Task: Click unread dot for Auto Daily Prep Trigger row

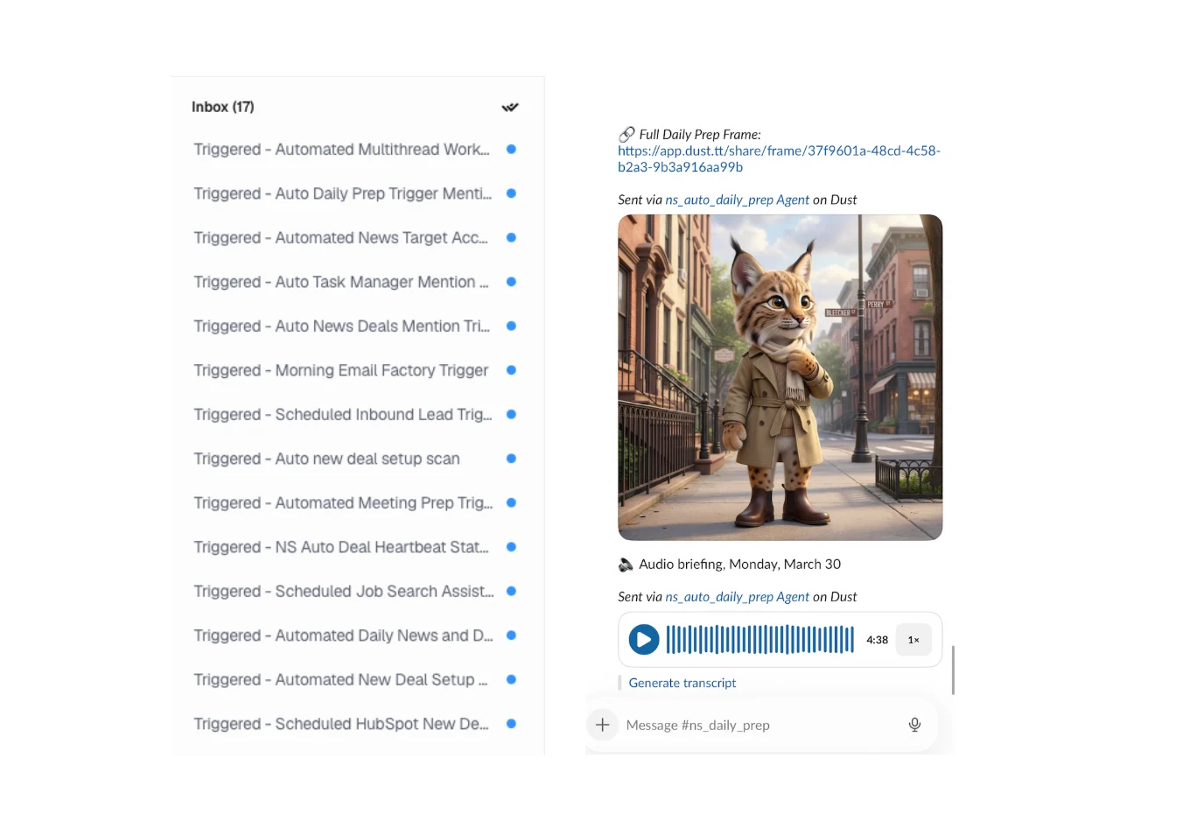Action: pyautogui.click(x=511, y=193)
